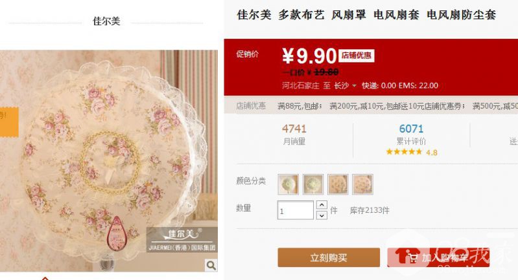Select the fourth color variant thumbnail
Screen dimensions: 518x280
pyautogui.click(x=362, y=184)
